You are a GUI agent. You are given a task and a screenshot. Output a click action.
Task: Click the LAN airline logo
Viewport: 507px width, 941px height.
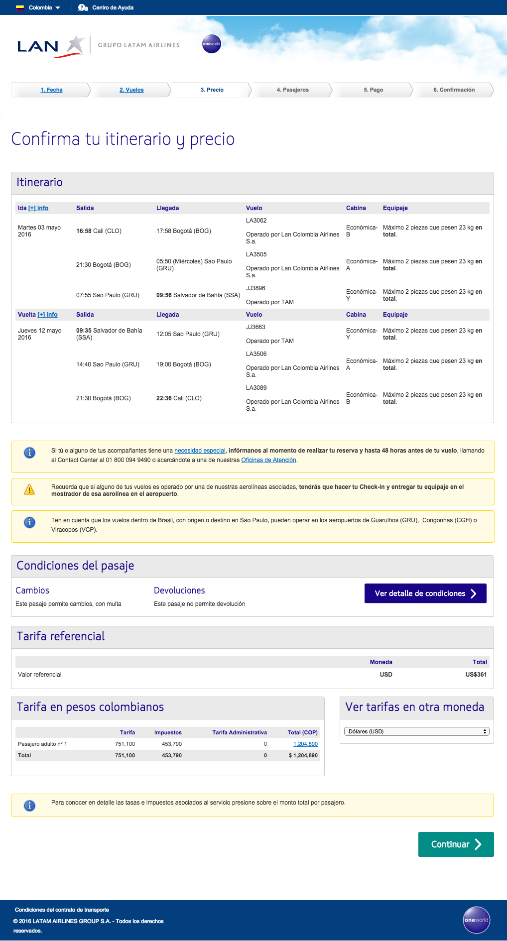[50, 46]
